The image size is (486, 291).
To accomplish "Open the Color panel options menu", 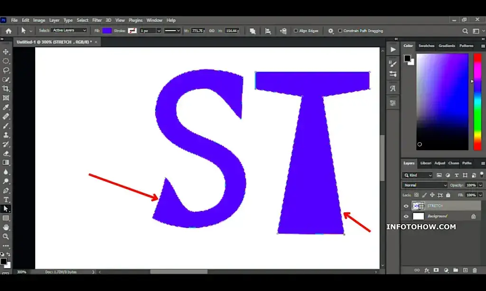I will tap(483, 46).
